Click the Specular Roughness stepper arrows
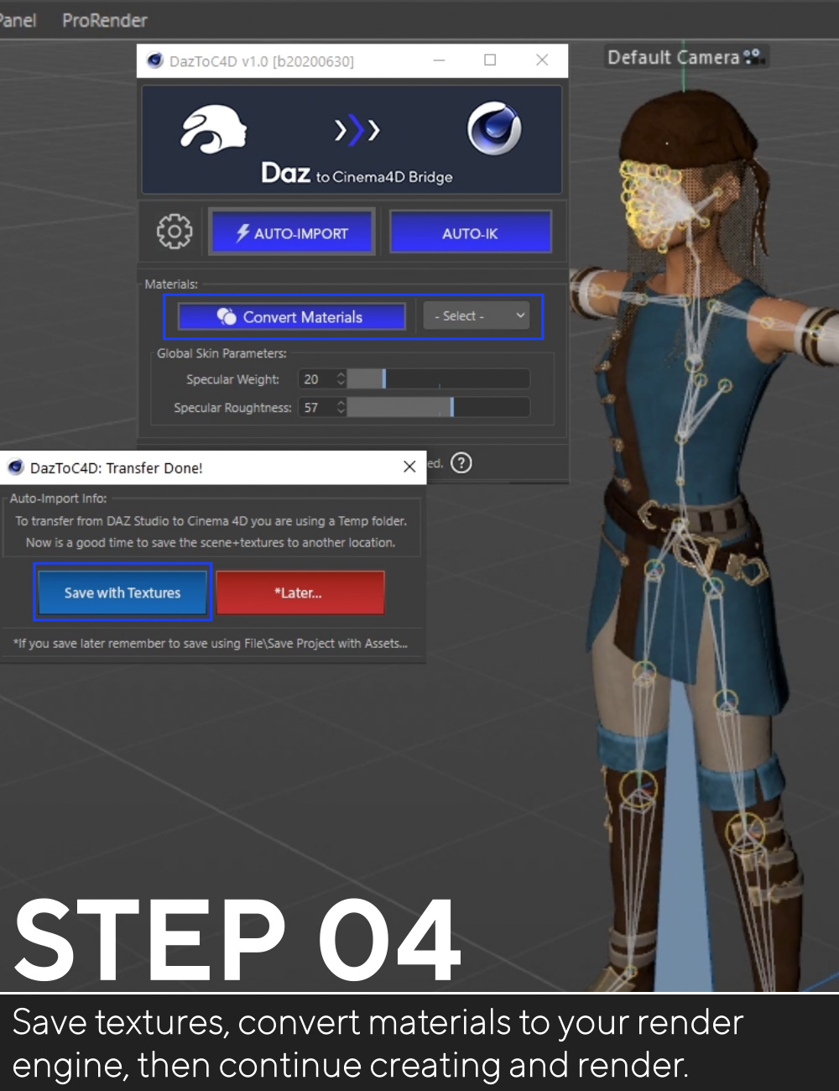This screenshot has height=1091, width=839. pos(341,408)
